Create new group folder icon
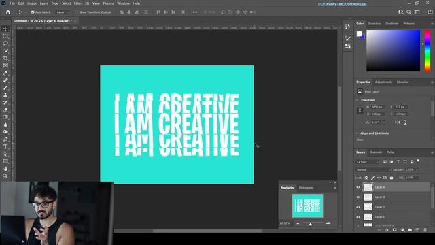 coord(410,230)
